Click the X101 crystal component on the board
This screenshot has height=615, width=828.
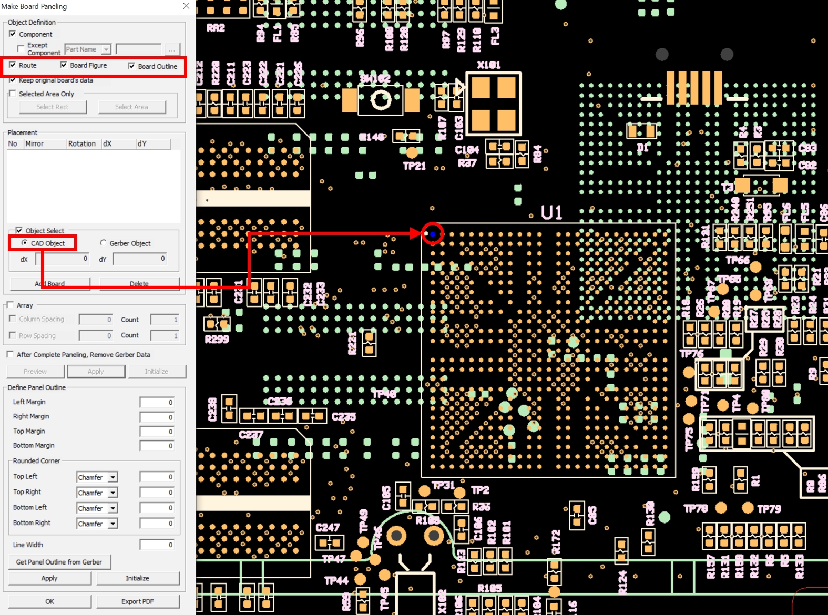[494, 104]
